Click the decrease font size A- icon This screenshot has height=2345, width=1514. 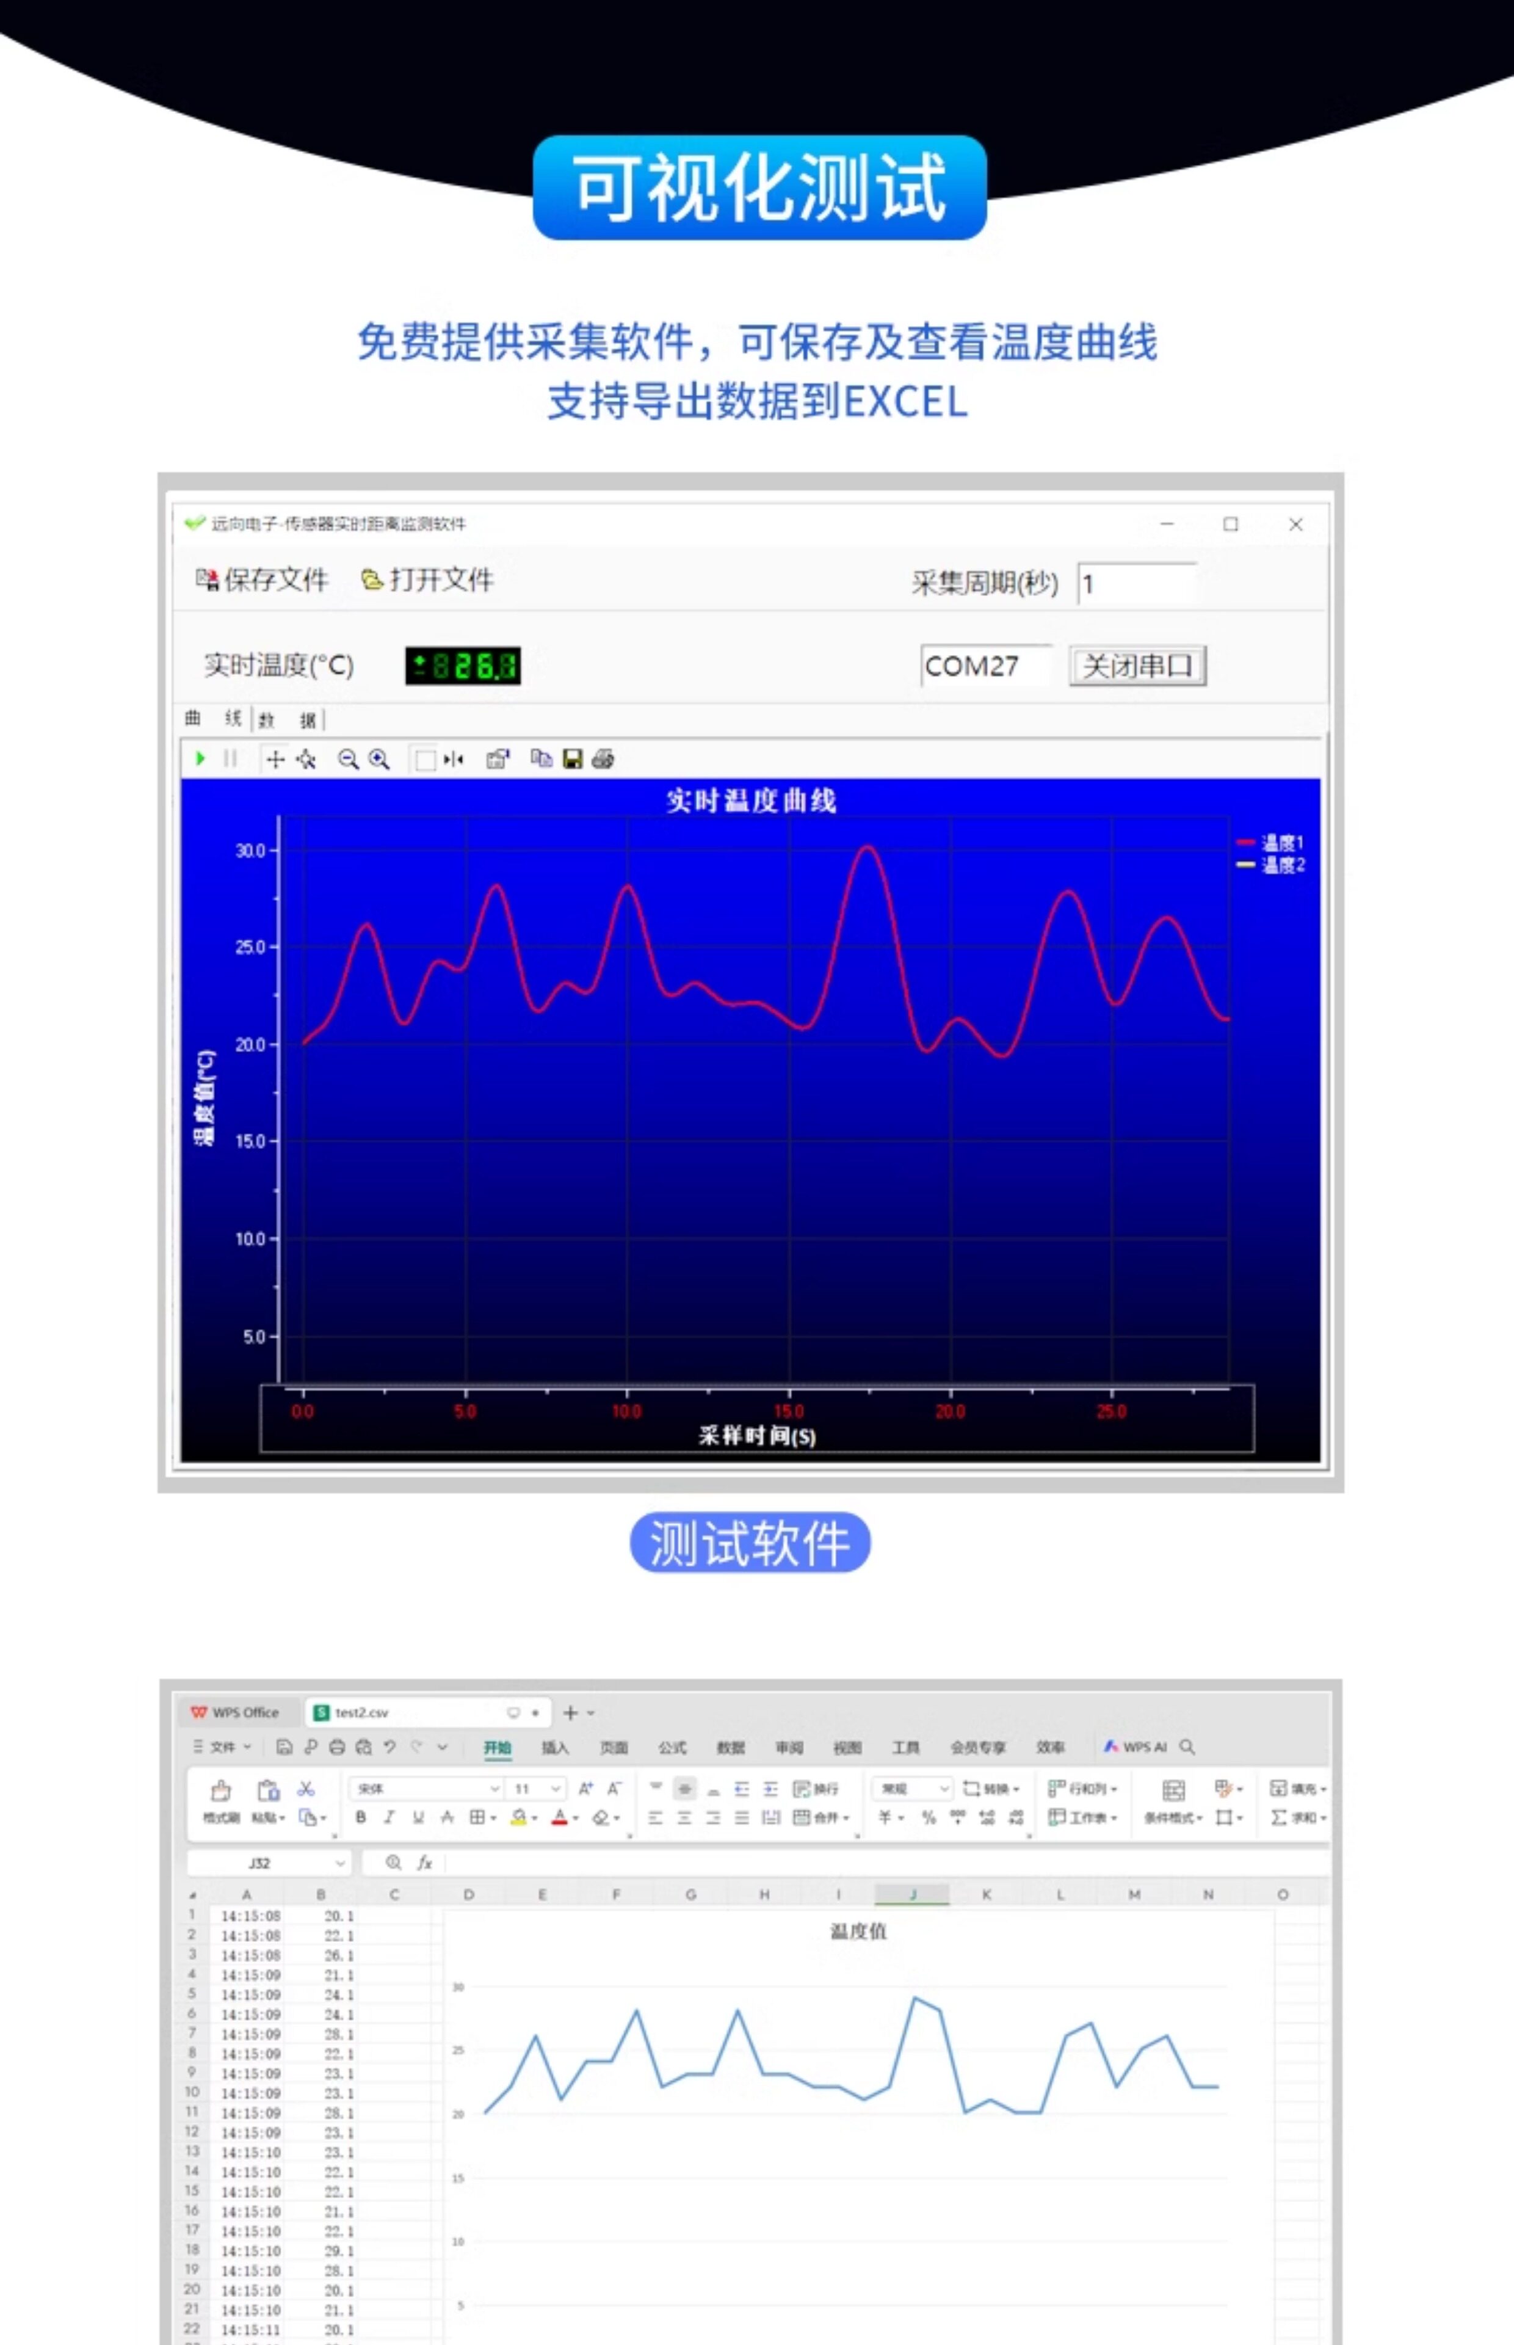(615, 1789)
